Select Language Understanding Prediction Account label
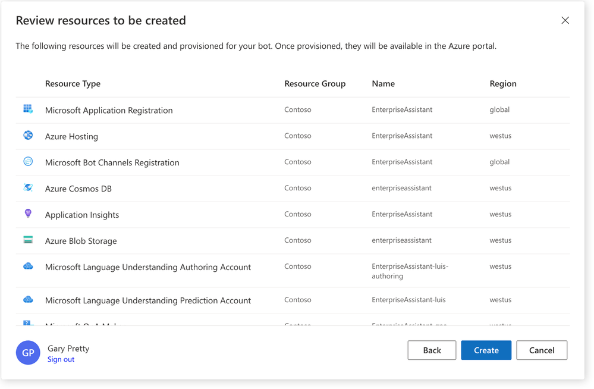The image size is (594, 389). [147, 300]
